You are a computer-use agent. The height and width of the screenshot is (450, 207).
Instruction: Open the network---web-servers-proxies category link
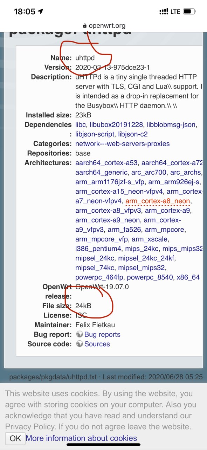click(122, 144)
